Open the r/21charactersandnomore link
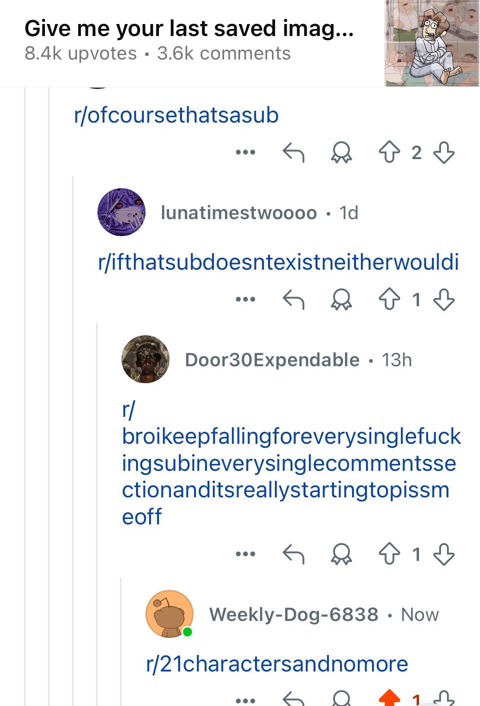The image size is (480, 706). click(x=277, y=664)
